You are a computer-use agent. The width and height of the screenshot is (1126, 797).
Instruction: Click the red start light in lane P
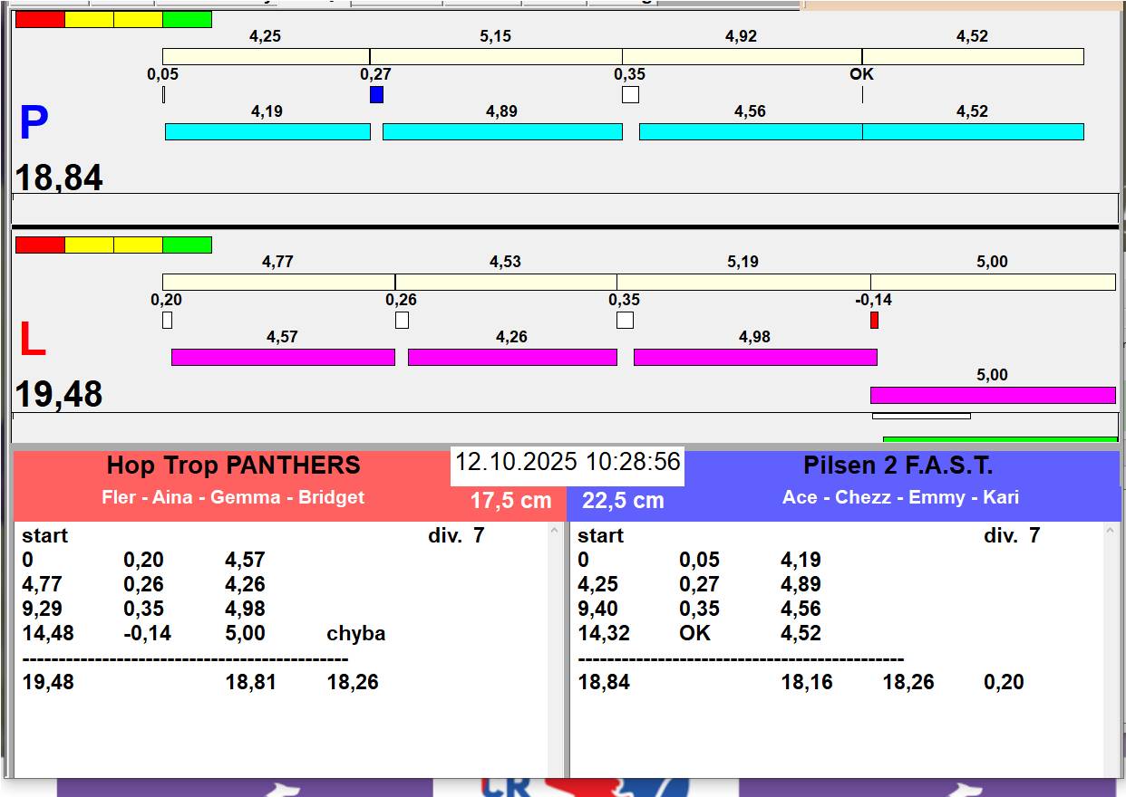point(40,20)
